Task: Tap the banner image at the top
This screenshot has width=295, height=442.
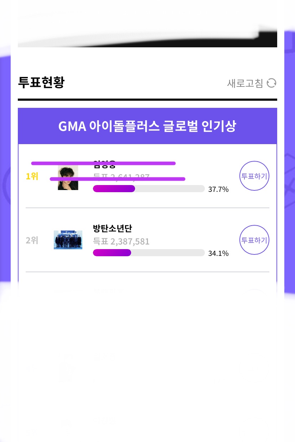Action: [x=147, y=23]
